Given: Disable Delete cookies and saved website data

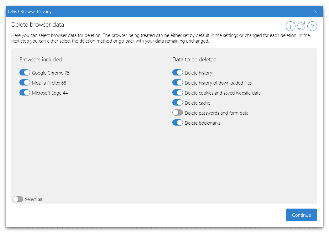Looking at the screenshot, I should (178, 93).
